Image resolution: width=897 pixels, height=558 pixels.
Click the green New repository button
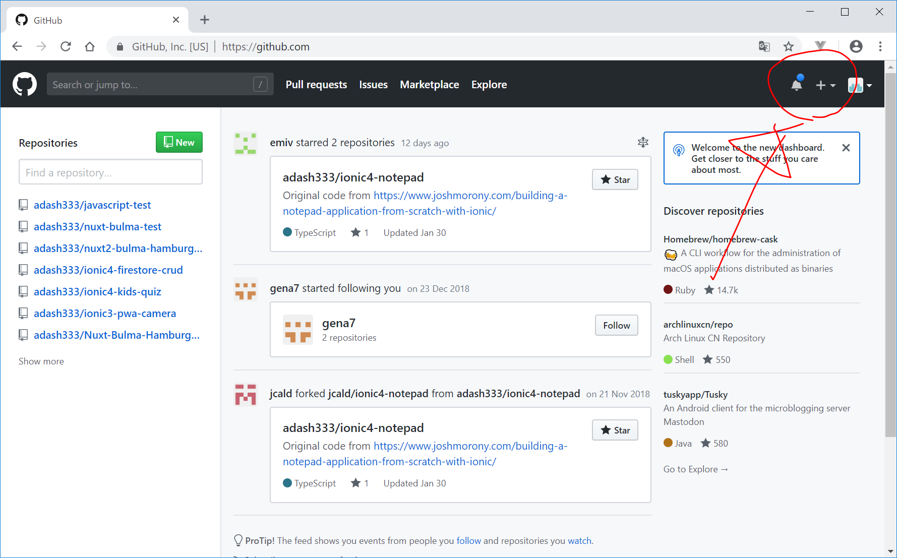[179, 143]
